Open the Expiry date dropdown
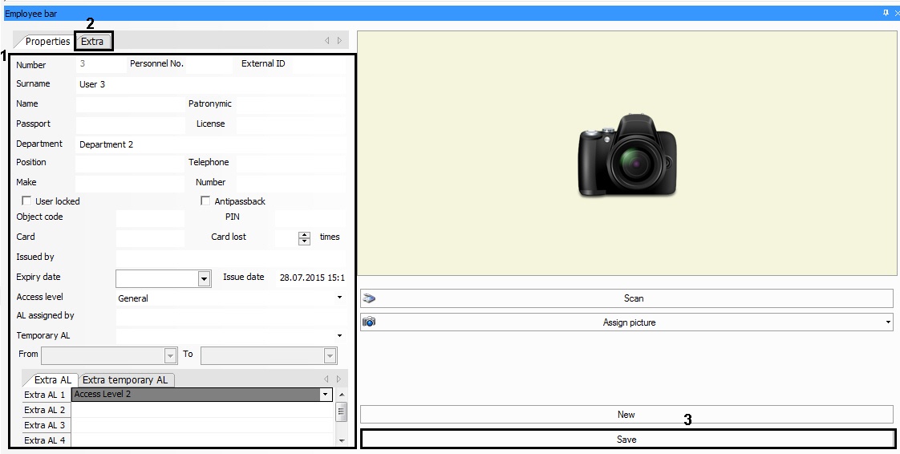 (204, 279)
